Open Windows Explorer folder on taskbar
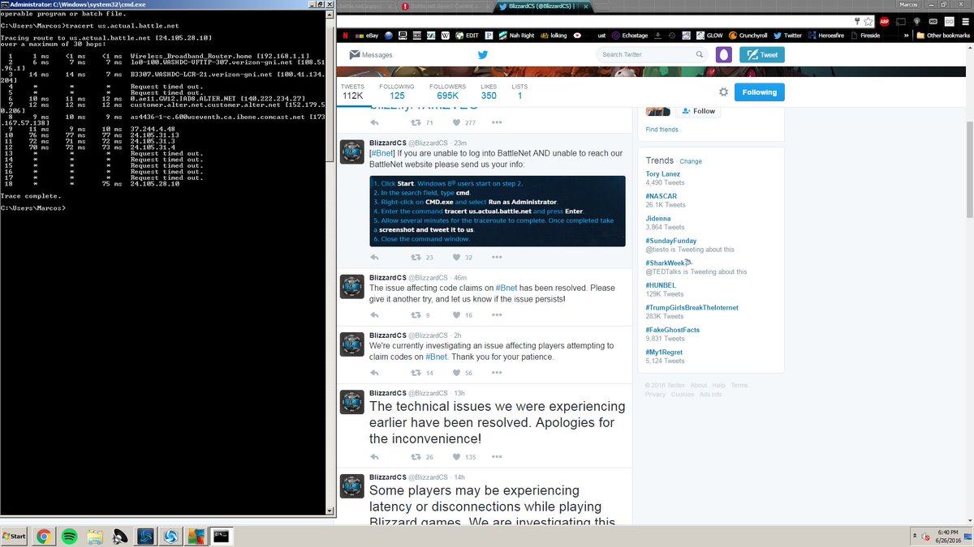Image resolution: width=974 pixels, height=547 pixels. click(x=95, y=536)
